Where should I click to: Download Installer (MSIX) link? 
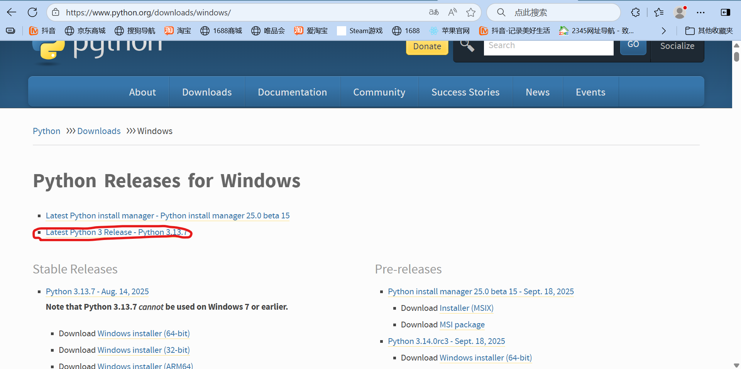(467, 308)
